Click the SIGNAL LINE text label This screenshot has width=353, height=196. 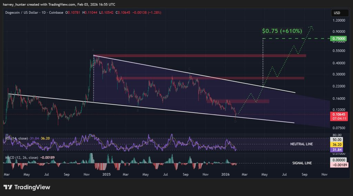(x=302, y=163)
